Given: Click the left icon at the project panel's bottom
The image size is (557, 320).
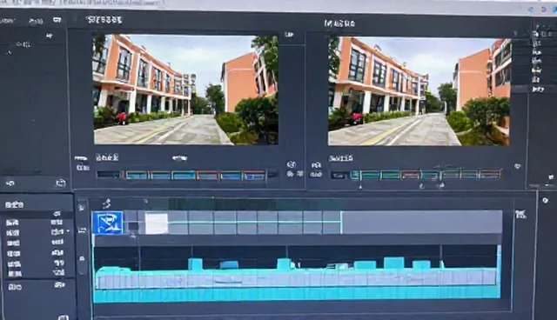Looking at the screenshot, I should click(10, 183).
